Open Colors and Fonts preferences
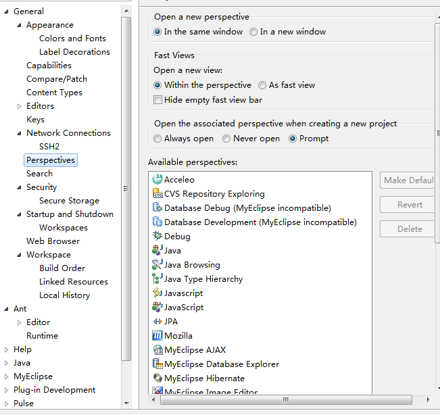The image size is (440, 415). point(72,38)
